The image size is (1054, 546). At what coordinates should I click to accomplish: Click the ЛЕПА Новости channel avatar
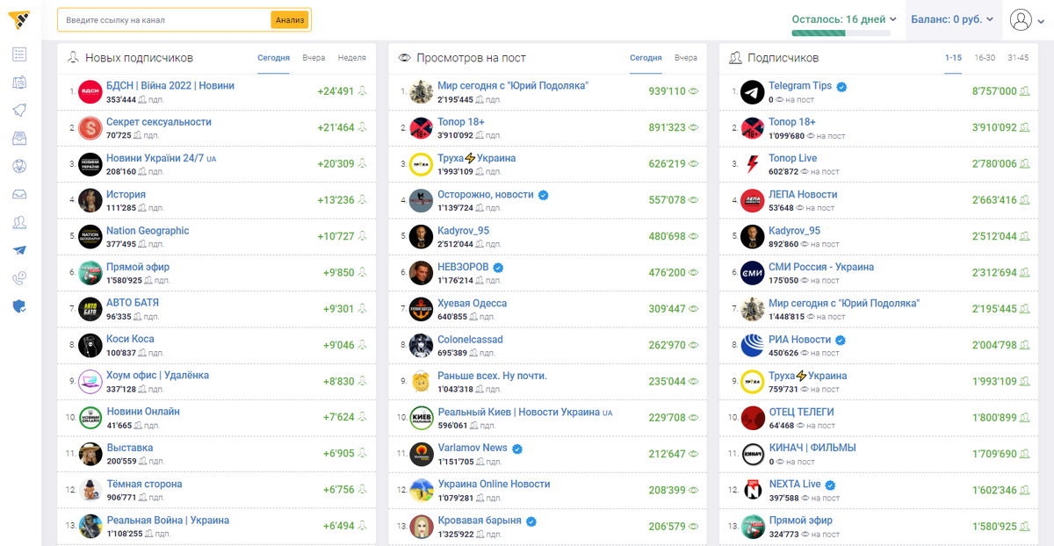pyautogui.click(x=753, y=200)
